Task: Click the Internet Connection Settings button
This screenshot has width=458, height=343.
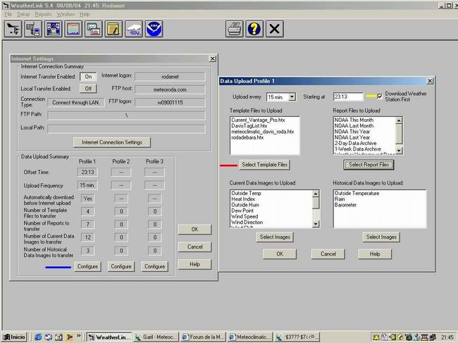Action: [x=112, y=142]
